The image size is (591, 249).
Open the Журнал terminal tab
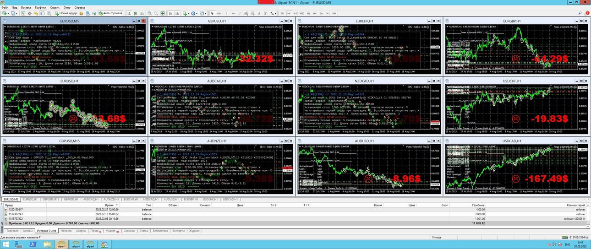(x=194, y=231)
